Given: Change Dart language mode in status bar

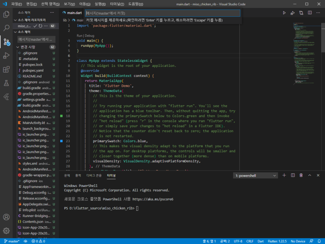Looking at the screenshot, I should coord(261,241).
